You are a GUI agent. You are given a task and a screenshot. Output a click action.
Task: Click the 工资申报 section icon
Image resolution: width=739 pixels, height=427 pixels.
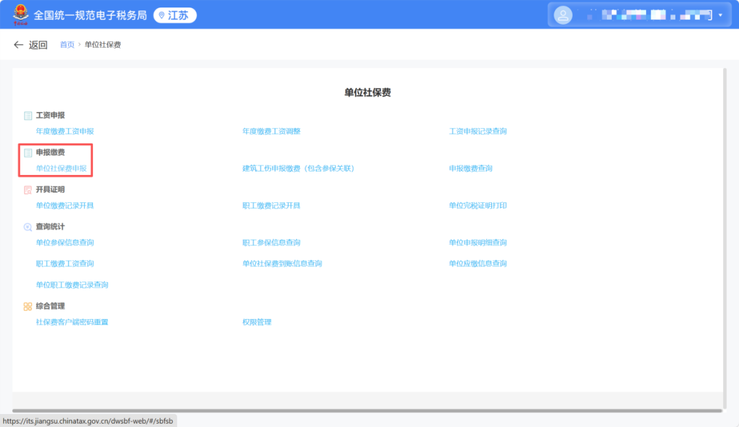point(28,115)
